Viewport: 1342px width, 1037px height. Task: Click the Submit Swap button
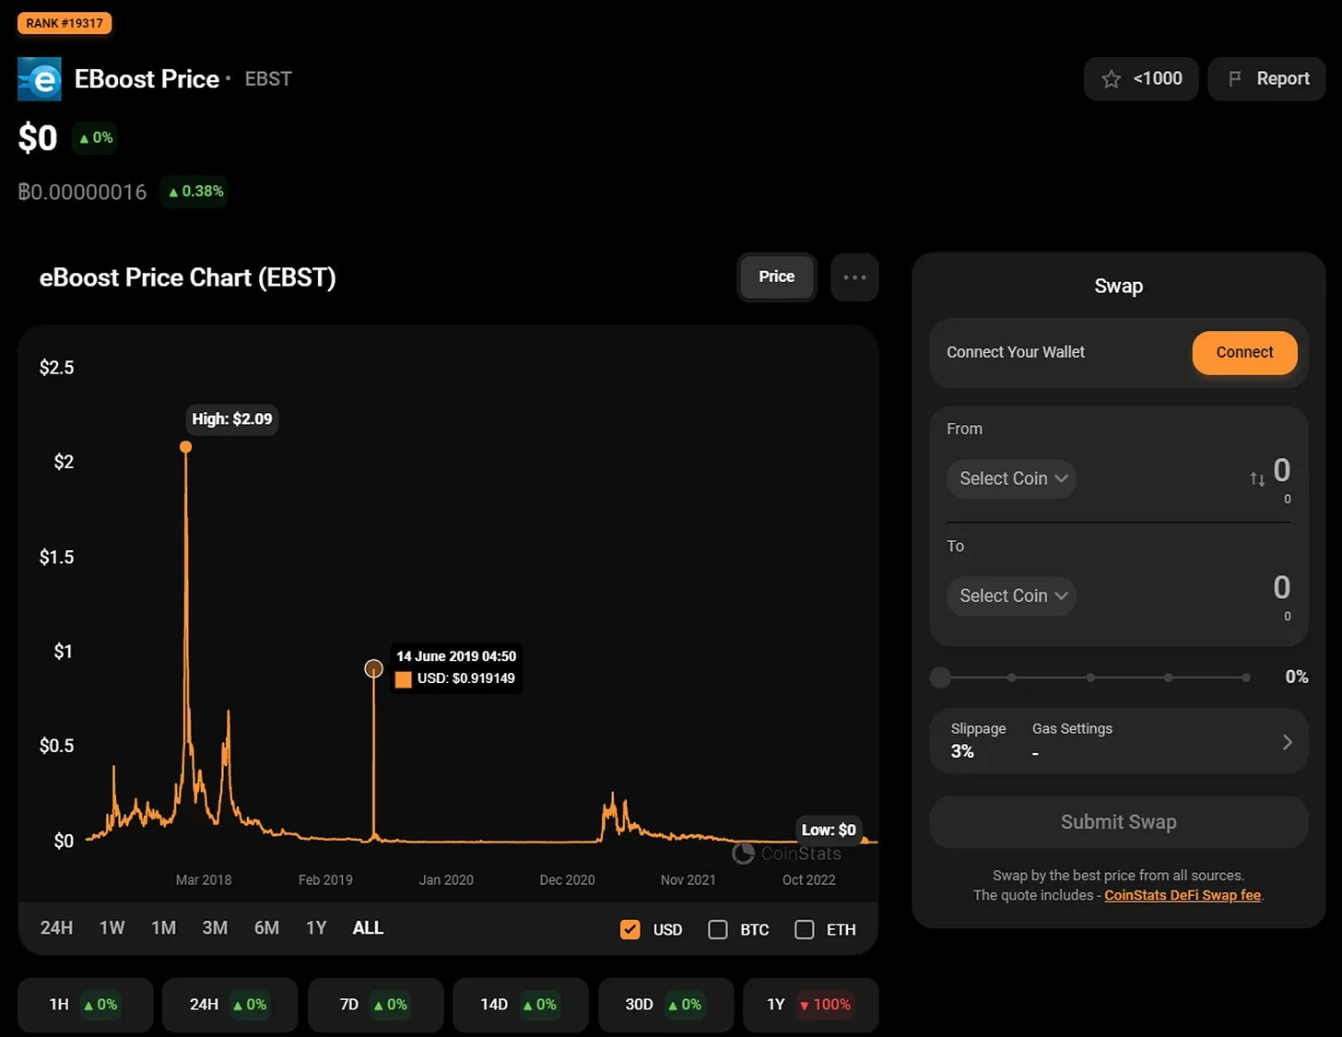[x=1118, y=821]
